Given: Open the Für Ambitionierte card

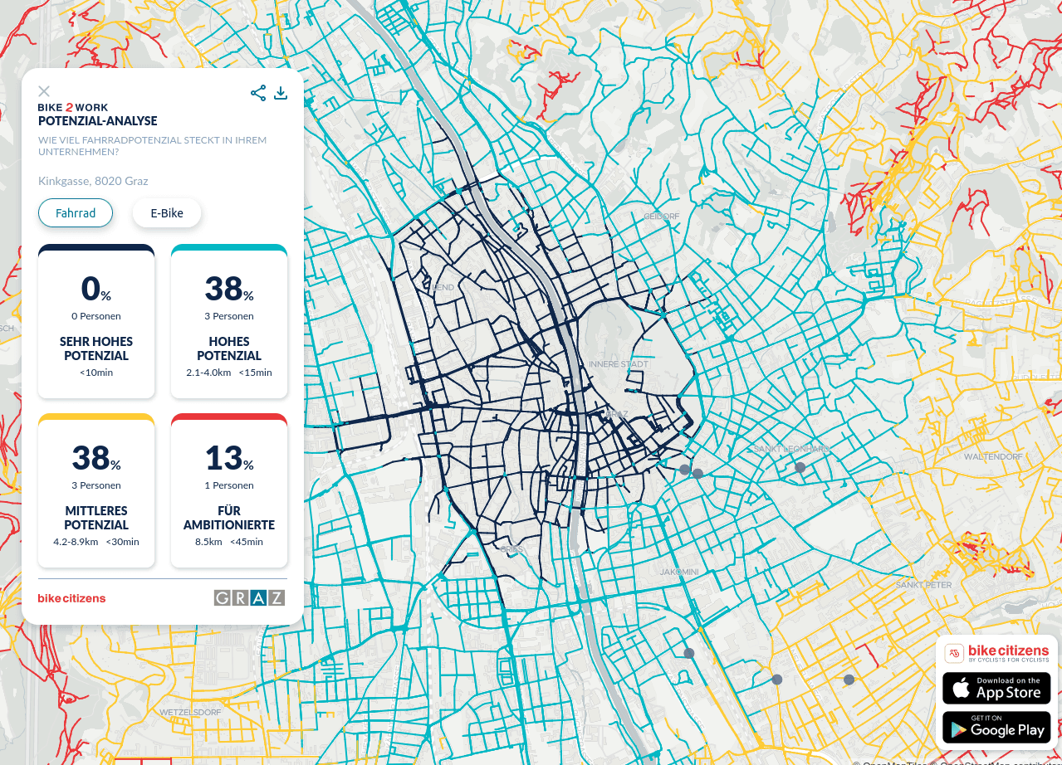Looking at the screenshot, I should (229, 490).
